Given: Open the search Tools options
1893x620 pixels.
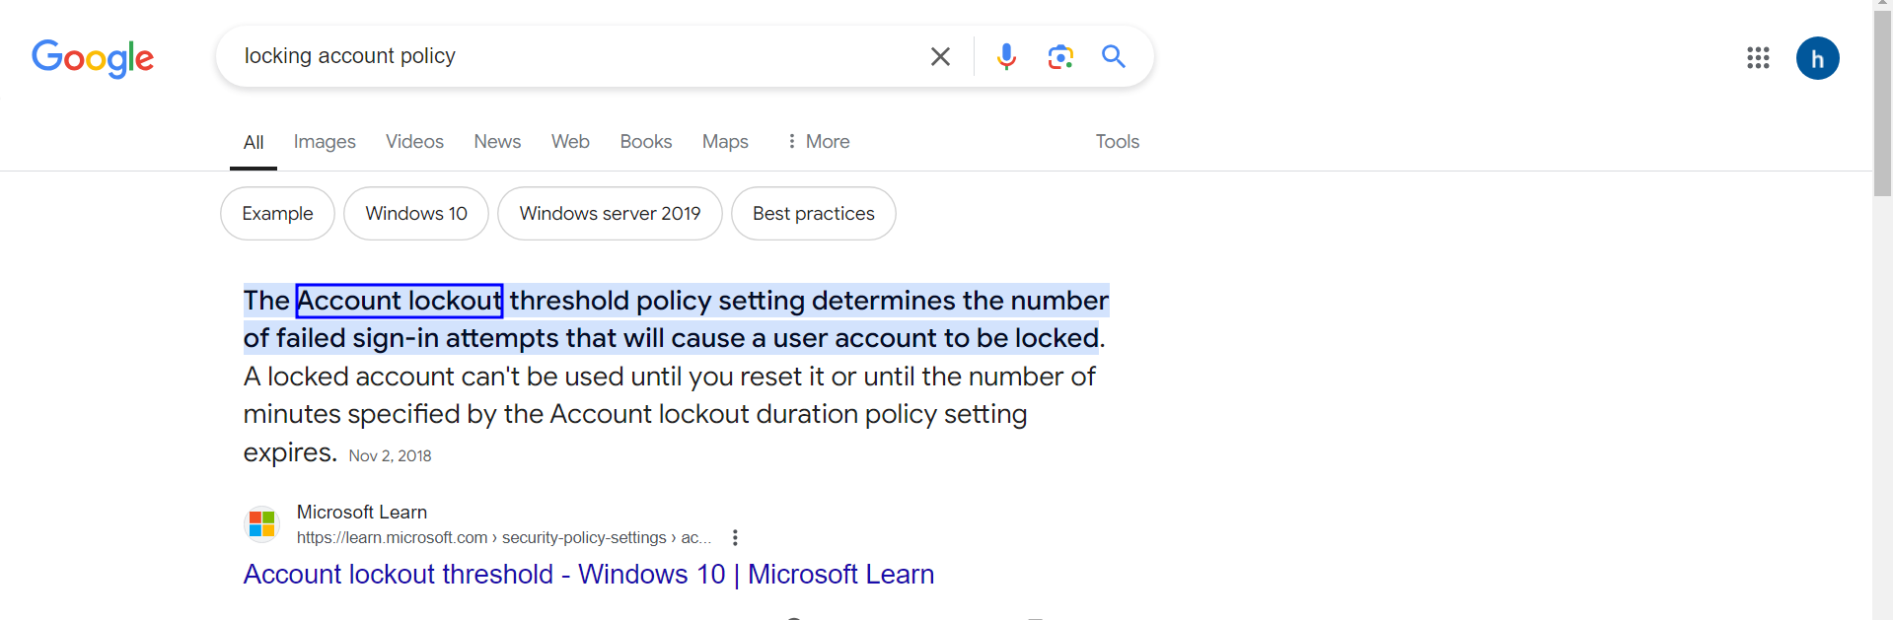Looking at the screenshot, I should click(x=1117, y=142).
